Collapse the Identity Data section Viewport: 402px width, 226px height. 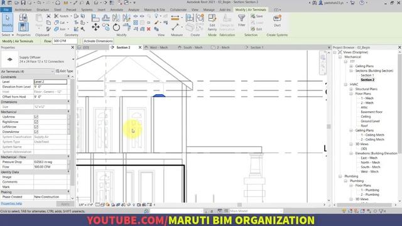(68, 172)
